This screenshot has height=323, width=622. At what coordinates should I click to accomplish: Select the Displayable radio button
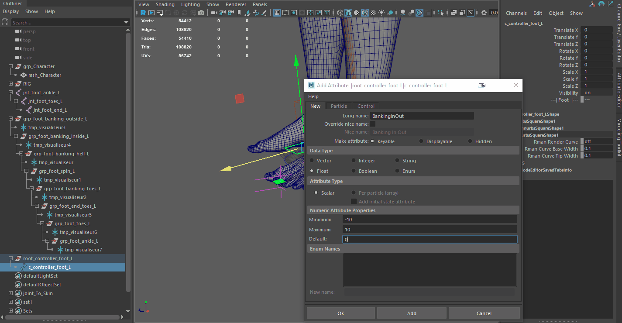(x=421, y=141)
